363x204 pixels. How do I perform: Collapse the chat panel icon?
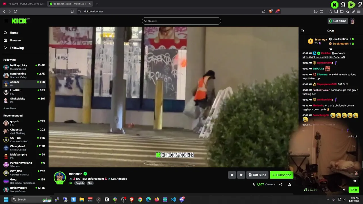point(302,31)
